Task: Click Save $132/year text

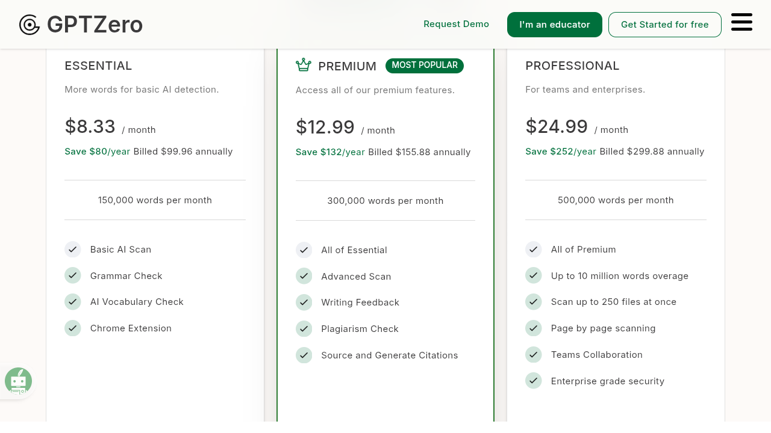Action: click(x=330, y=152)
